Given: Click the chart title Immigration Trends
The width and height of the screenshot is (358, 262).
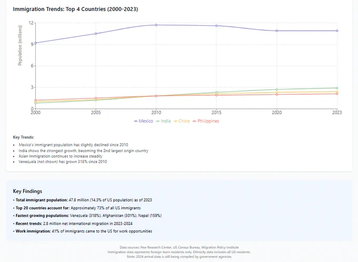Looking at the screenshot, I should coord(75,9).
